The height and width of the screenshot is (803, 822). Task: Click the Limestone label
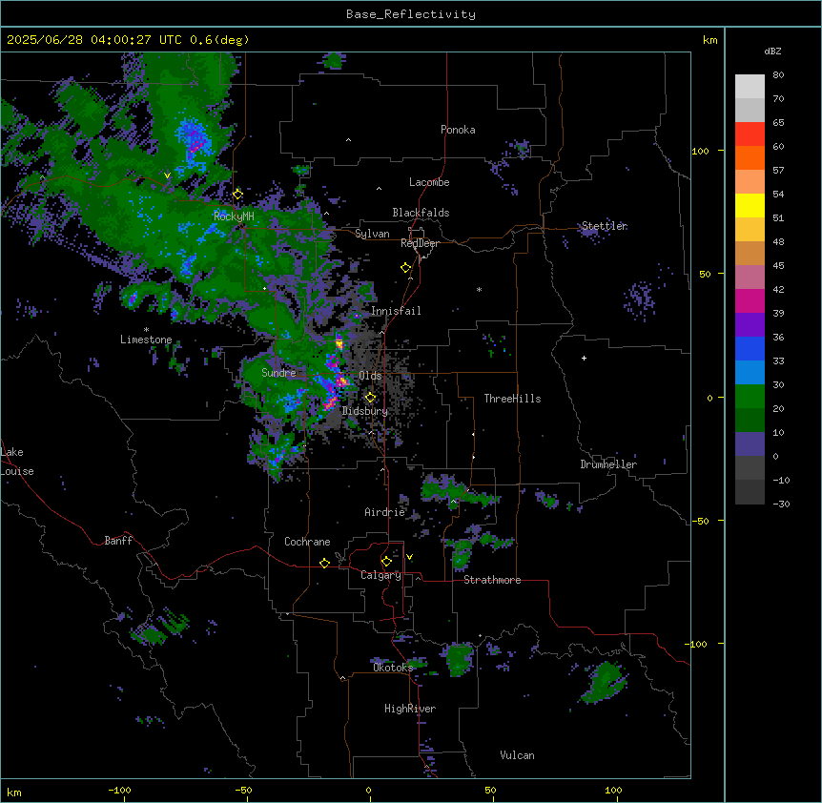pos(146,340)
